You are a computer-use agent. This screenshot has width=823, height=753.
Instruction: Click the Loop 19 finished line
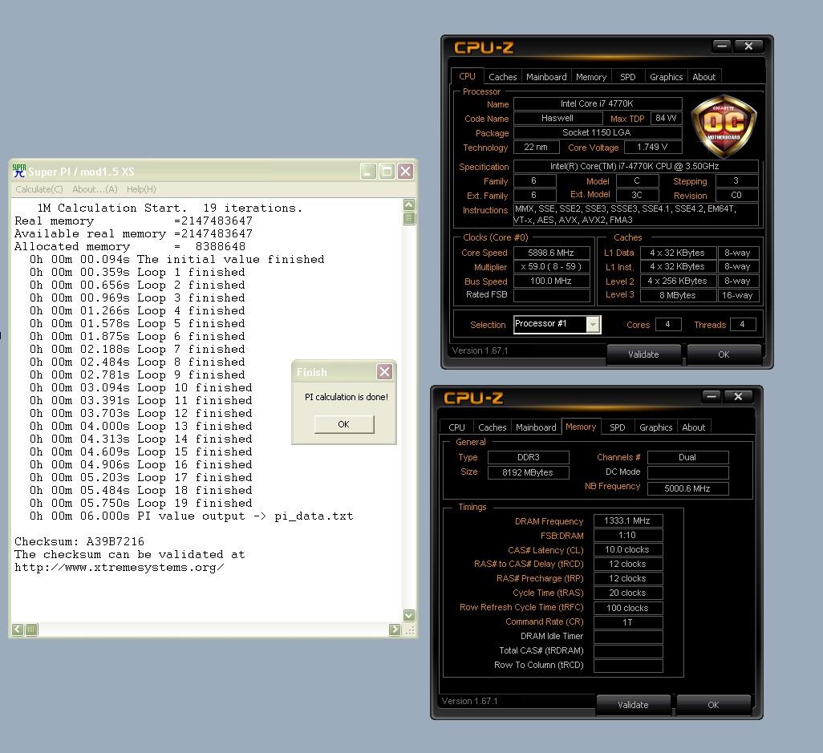(140, 504)
